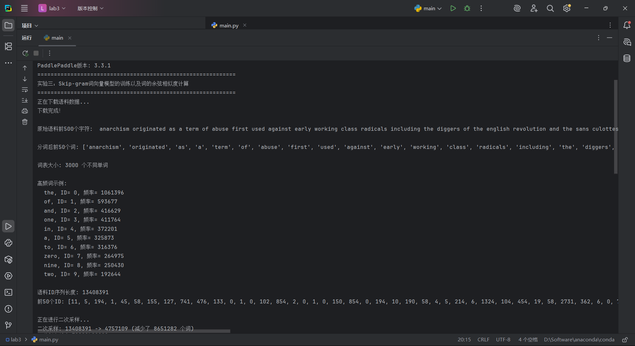The image size is (635, 346).
Task: Rerun the main script
Action: (25, 53)
